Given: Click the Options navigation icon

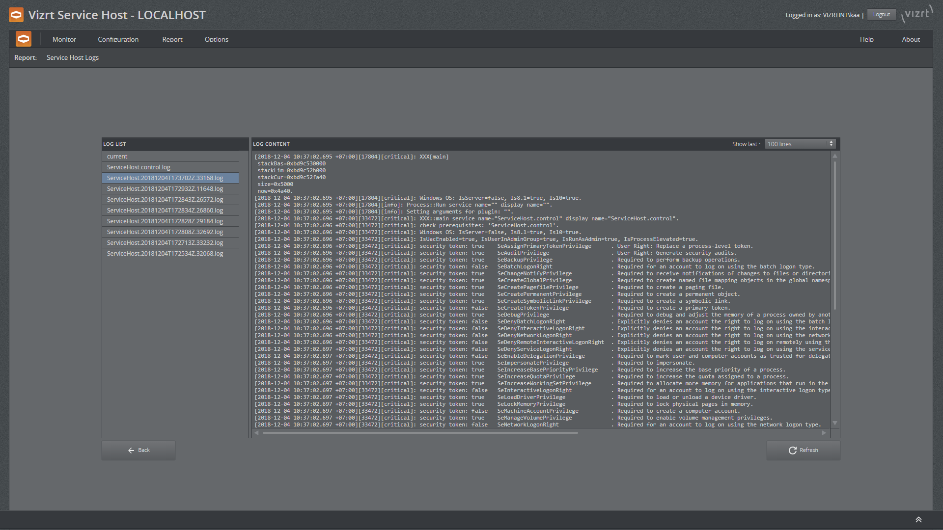Looking at the screenshot, I should [x=216, y=39].
